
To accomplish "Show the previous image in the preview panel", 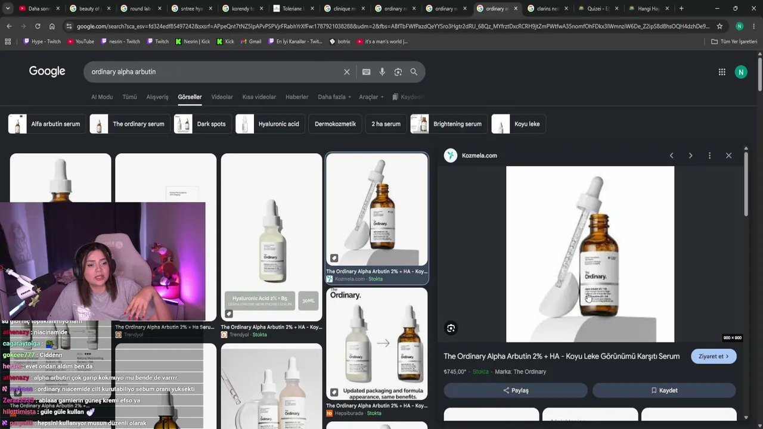I will [x=671, y=156].
